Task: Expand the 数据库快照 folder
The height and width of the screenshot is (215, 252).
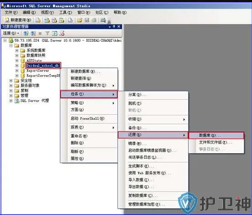Action: (17, 55)
